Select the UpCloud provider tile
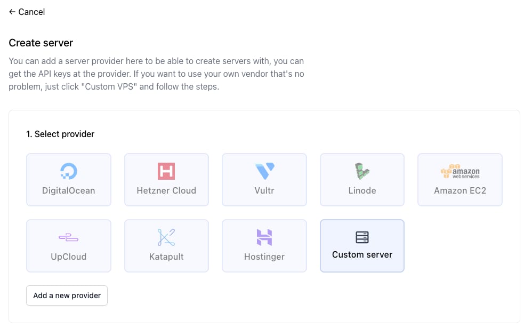532x328 pixels. (68, 245)
